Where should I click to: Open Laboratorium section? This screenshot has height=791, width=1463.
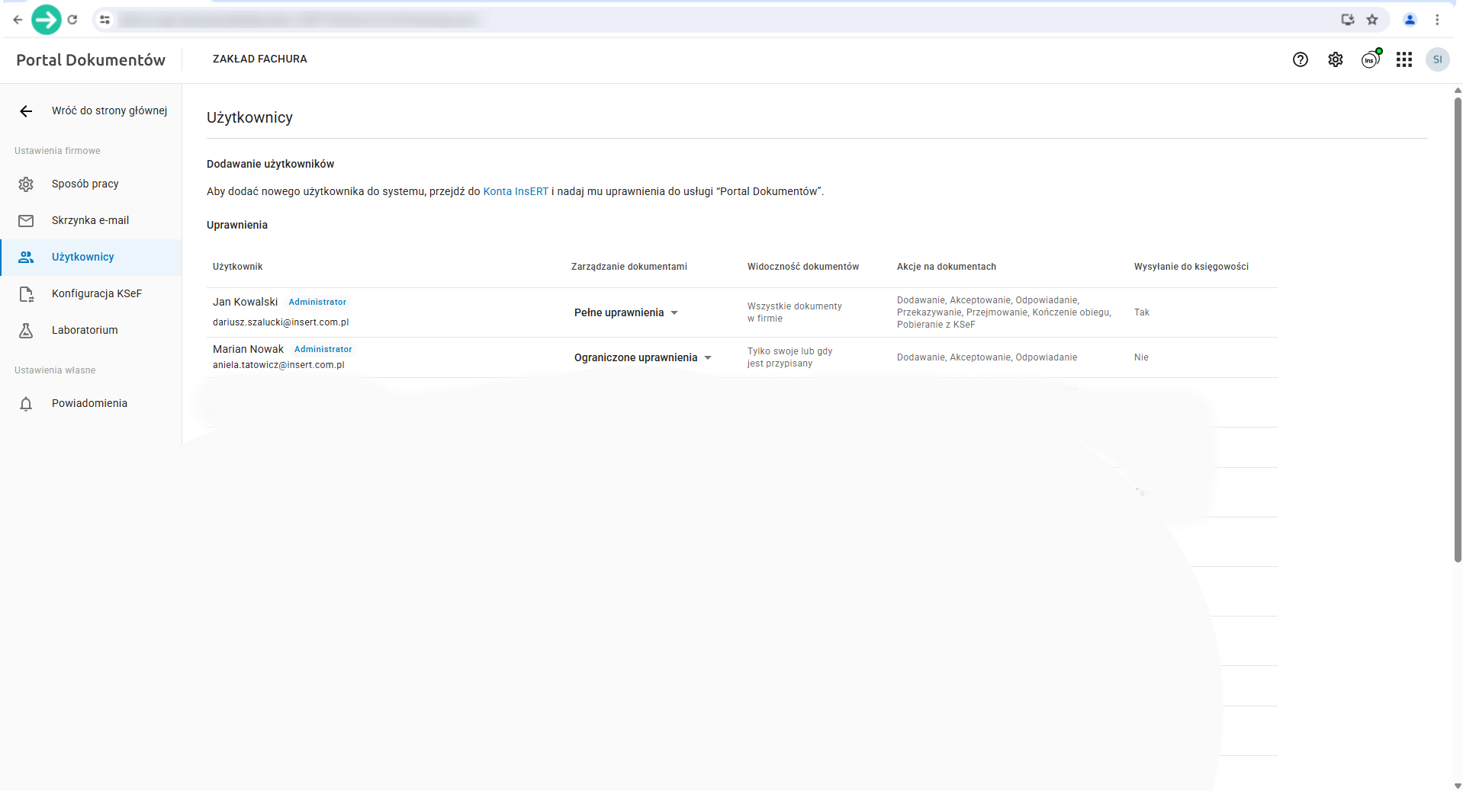85,330
